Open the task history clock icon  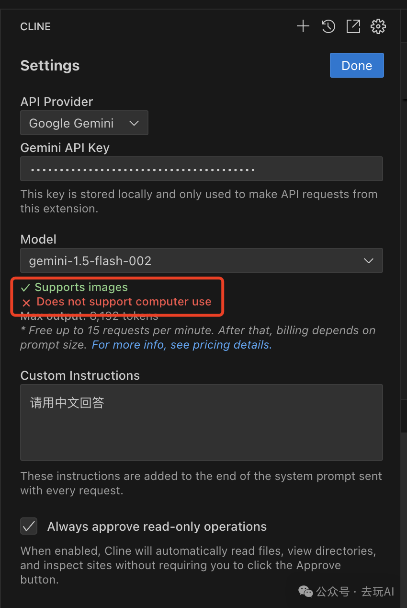[328, 26]
